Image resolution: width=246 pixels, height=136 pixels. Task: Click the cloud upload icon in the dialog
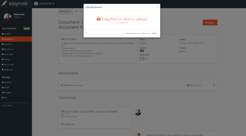(98, 19)
